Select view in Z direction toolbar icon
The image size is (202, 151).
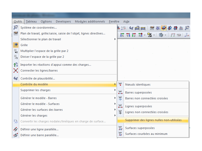134,35
